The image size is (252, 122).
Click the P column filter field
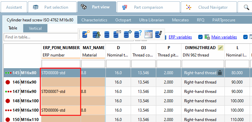[169, 64]
